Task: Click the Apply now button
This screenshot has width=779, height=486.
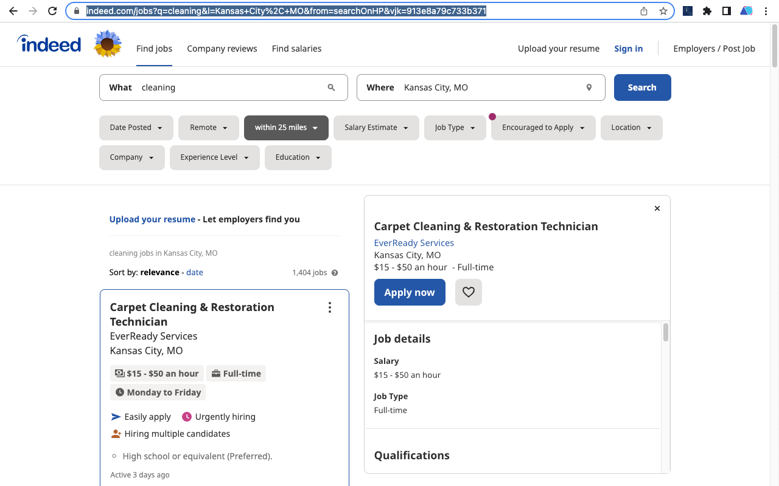Action: pos(409,292)
